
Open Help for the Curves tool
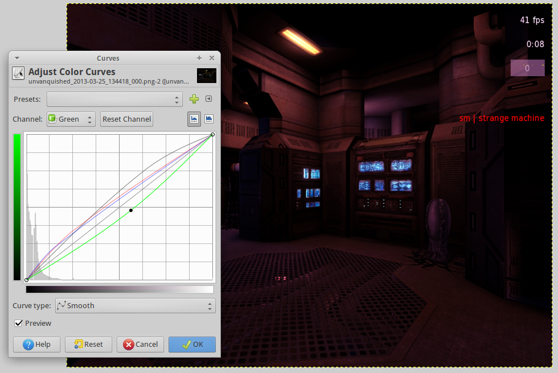36,344
